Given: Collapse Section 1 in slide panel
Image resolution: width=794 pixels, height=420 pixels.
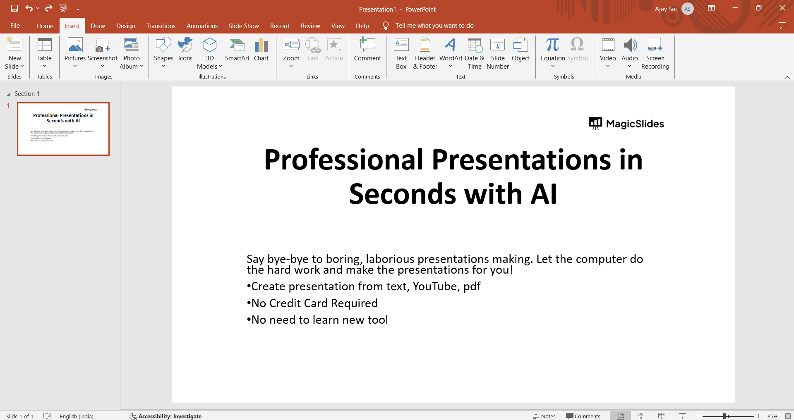Looking at the screenshot, I should pyautogui.click(x=8, y=94).
